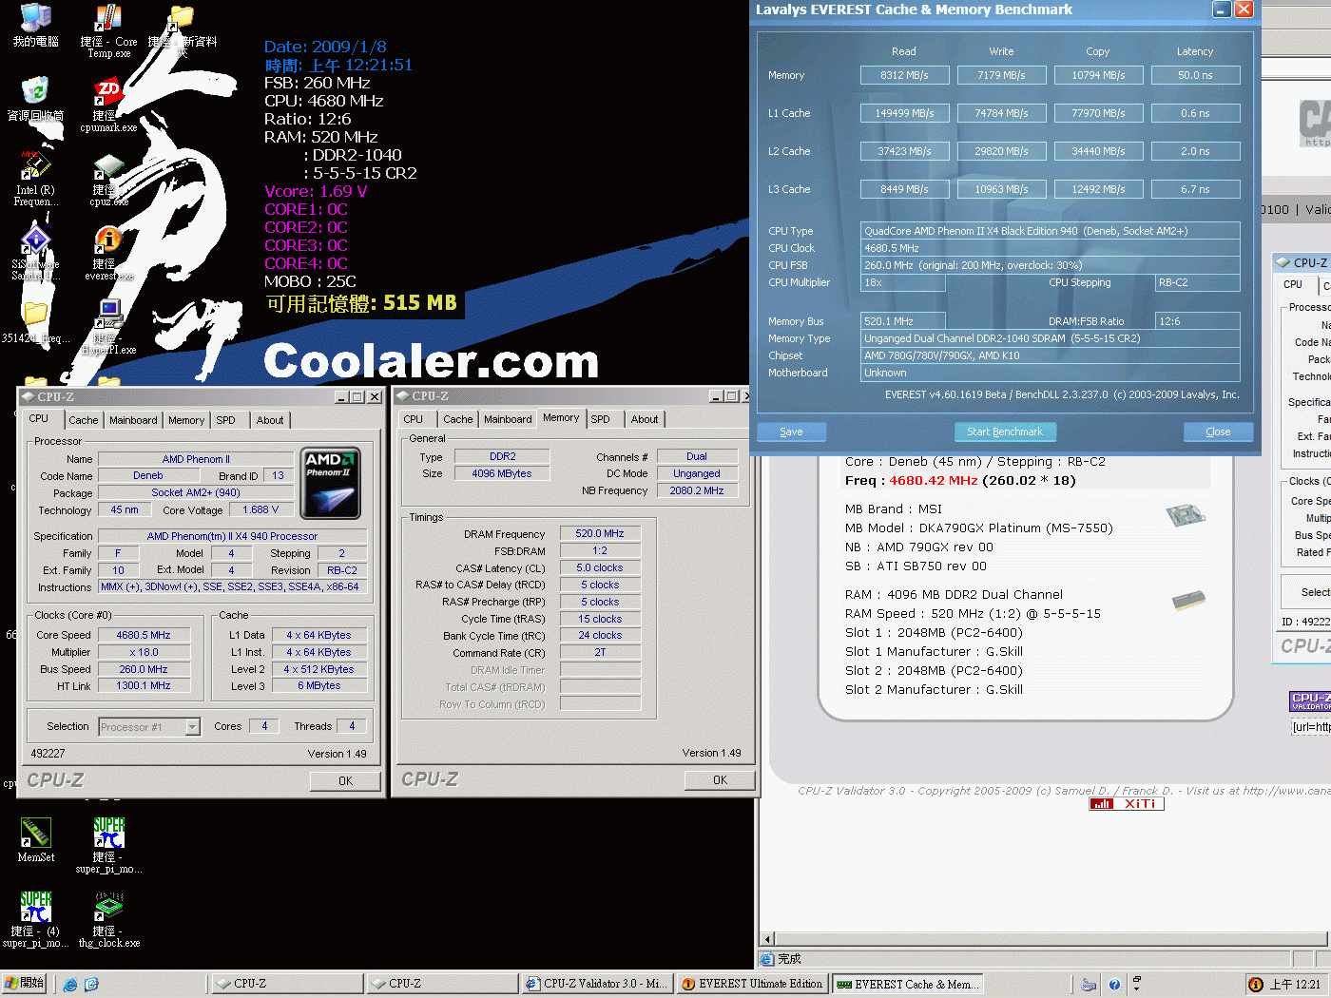Open the super_pi_mo shortcut above thg_clock
This screenshot has height=998, width=1331.
pyautogui.click(x=108, y=844)
